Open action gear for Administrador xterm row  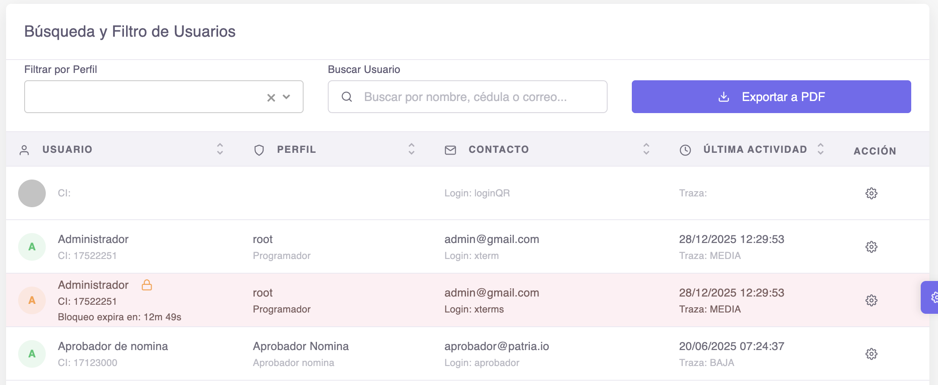[871, 247]
